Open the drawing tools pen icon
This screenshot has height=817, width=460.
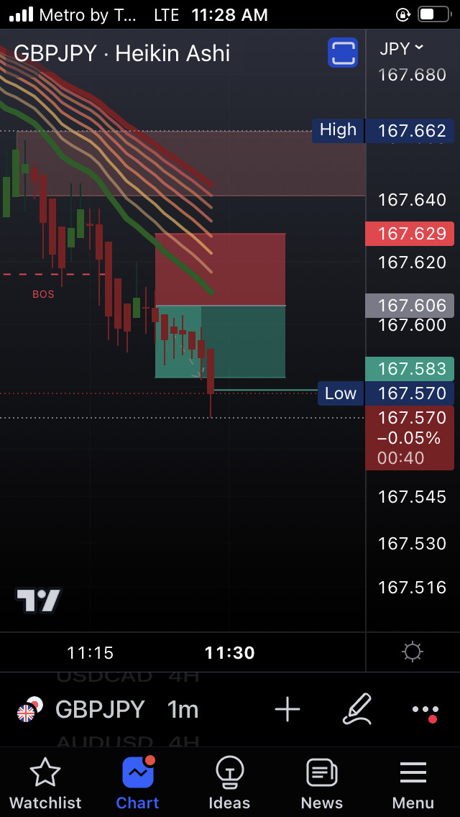tap(357, 709)
